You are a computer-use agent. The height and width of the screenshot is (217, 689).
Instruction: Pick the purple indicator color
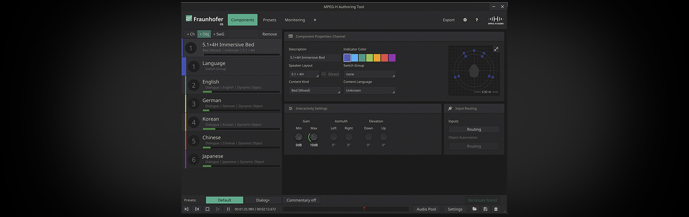(x=392, y=58)
